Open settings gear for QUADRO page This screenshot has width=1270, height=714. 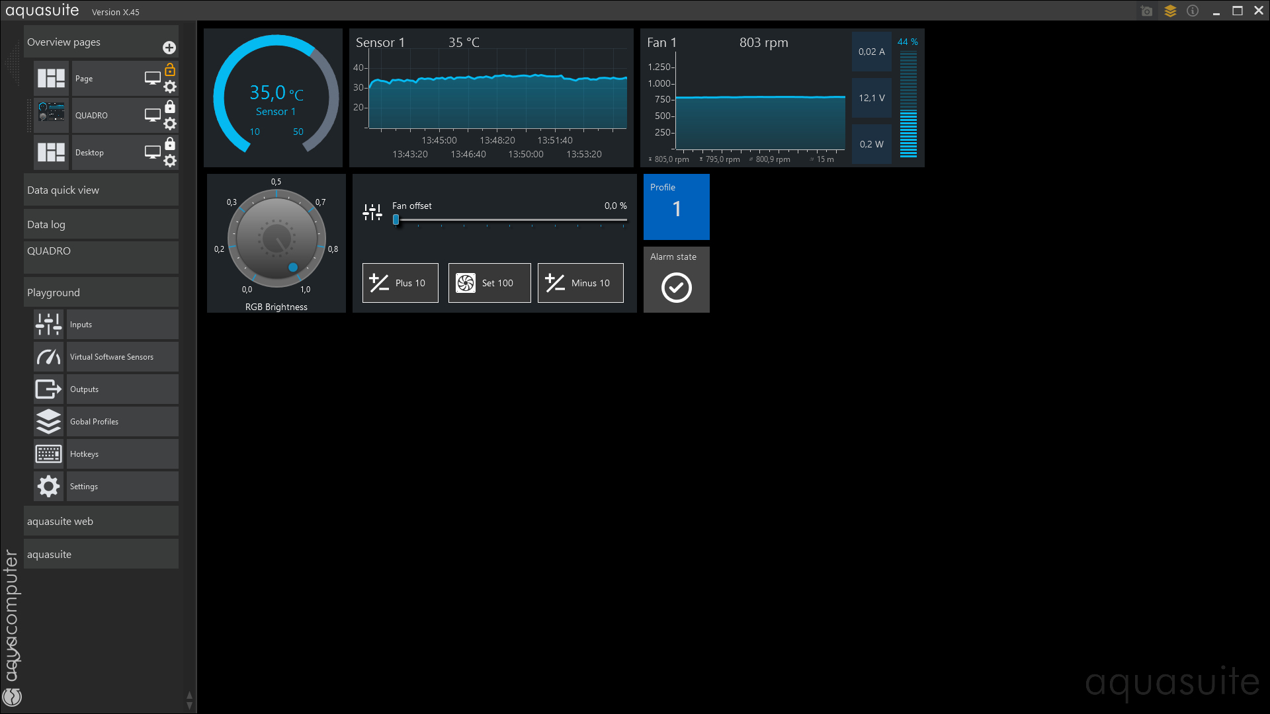pos(170,124)
